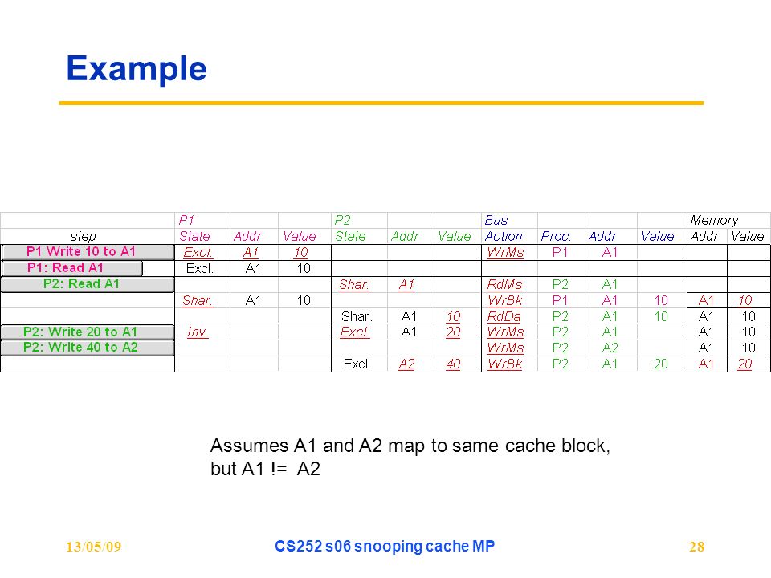Image resolution: width=771 pixels, height=578 pixels.
Task: Click the 'P2' processor header
Action: click(x=342, y=220)
